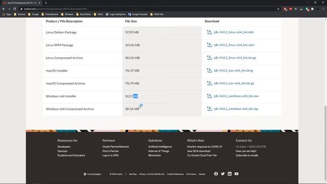Open Oracle's LinkedIn page icon
Image resolution: width=327 pixels, height=184 pixels.
[229, 174]
